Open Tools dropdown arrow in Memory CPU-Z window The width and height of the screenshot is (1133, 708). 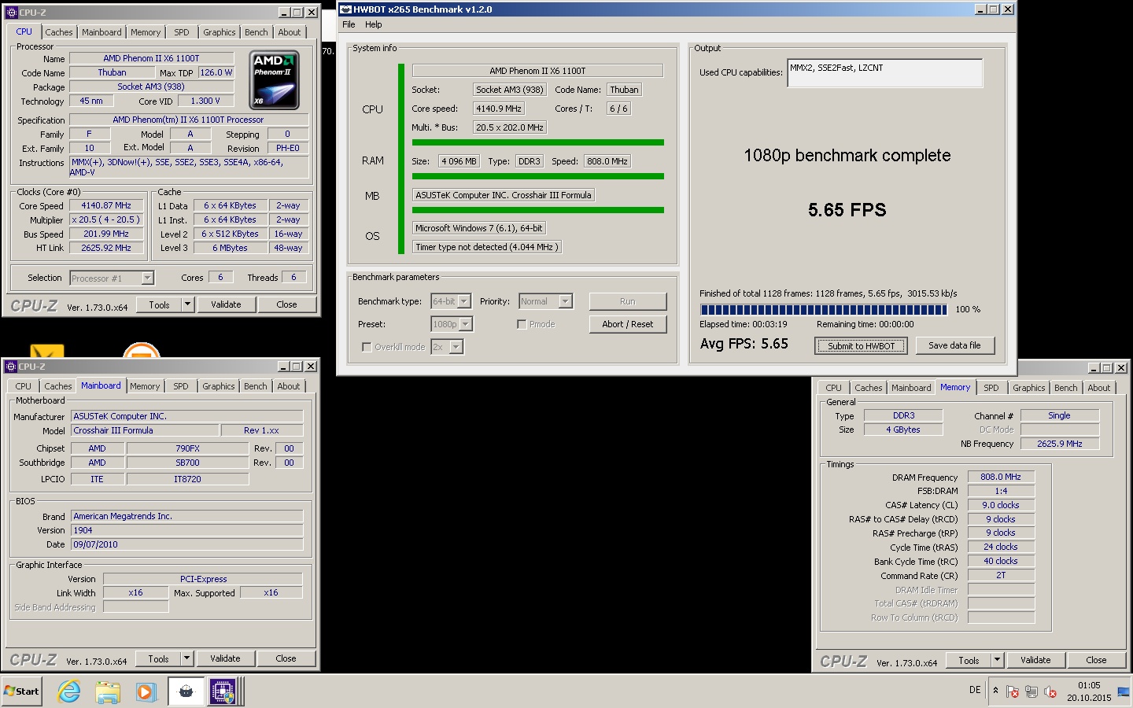997,660
